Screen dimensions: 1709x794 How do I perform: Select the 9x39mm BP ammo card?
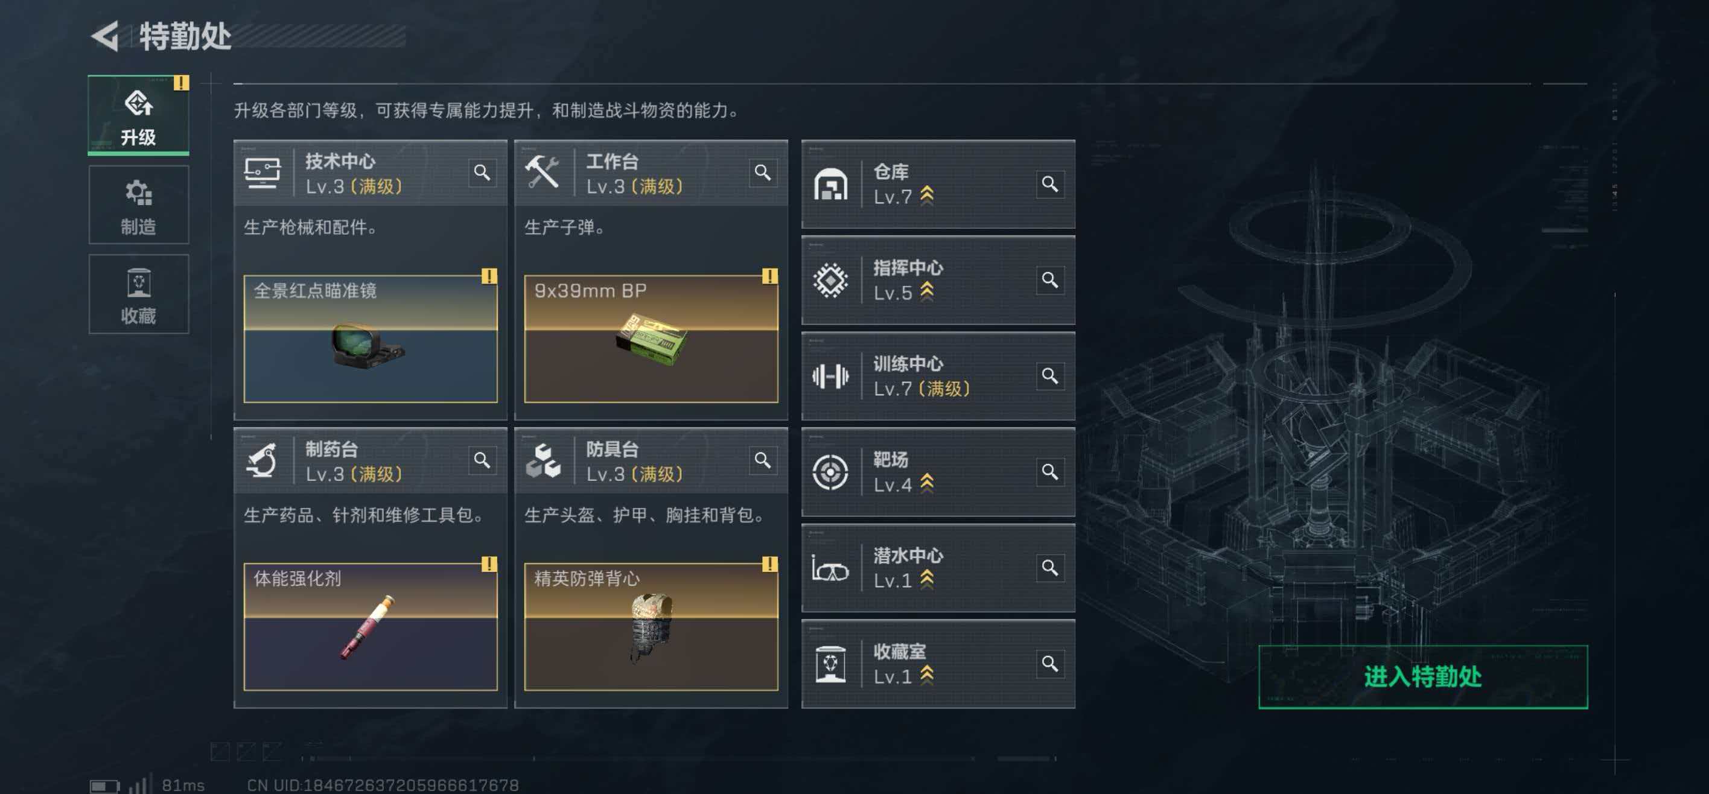click(x=651, y=339)
